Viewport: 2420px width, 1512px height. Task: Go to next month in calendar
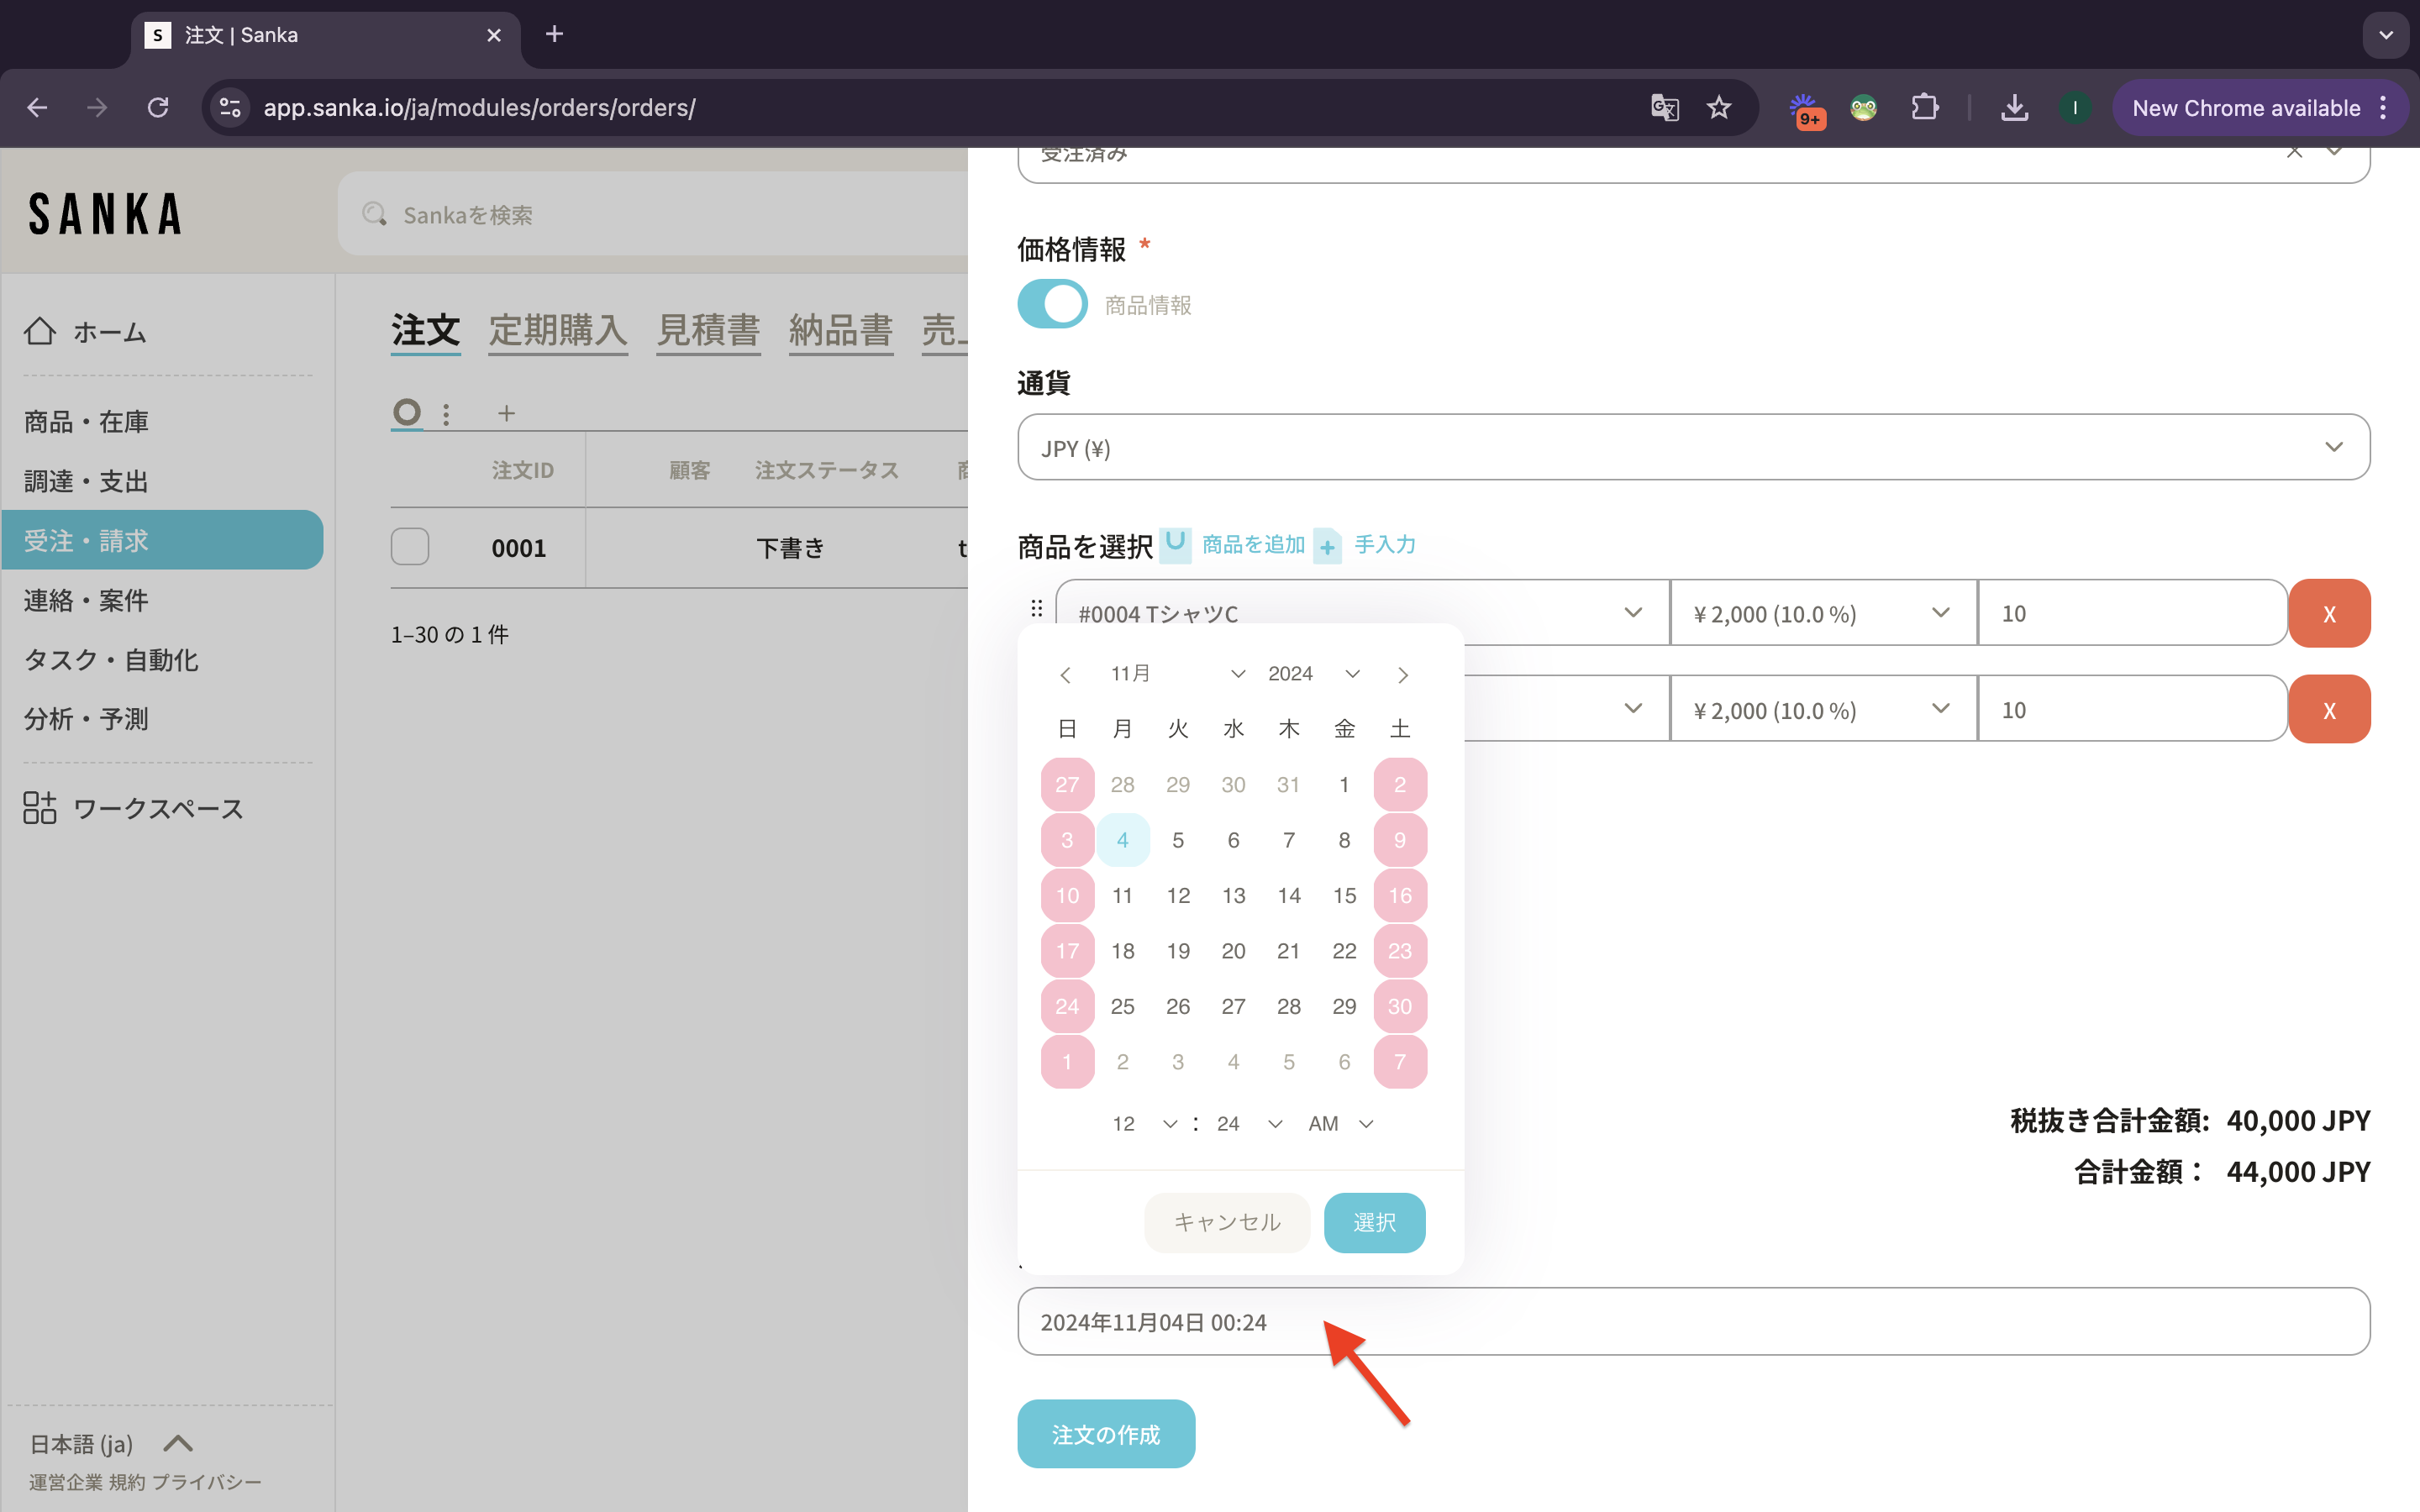tap(1402, 675)
